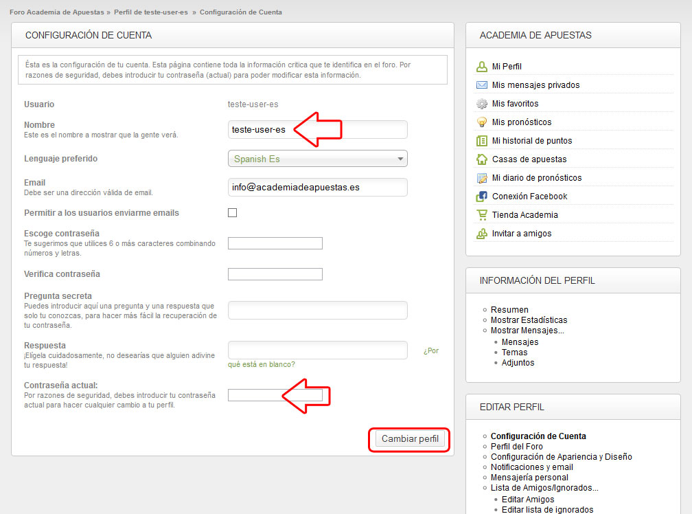Open the Perfil del Foro link
This screenshot has height=514, width=692.
click(x=516, y=447)
